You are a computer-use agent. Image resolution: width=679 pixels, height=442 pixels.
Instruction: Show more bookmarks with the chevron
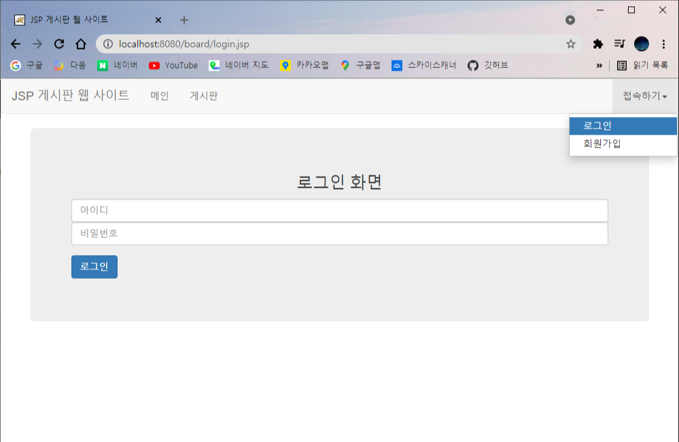click(599, 65)
